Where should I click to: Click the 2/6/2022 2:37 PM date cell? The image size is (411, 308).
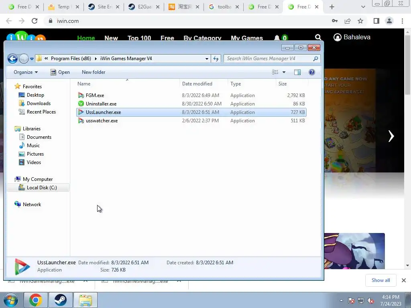coord(200,121)
